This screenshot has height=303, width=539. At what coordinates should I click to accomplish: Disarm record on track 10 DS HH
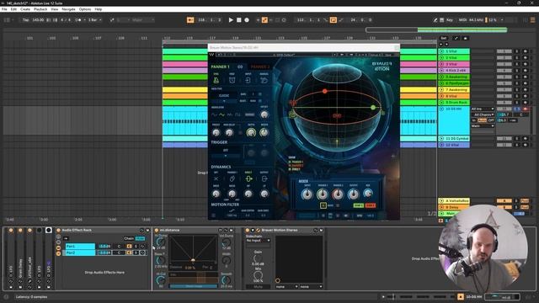click(526, 109)
